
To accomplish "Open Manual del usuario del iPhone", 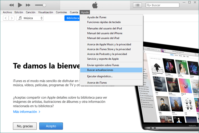I will (x=111, y=33).
